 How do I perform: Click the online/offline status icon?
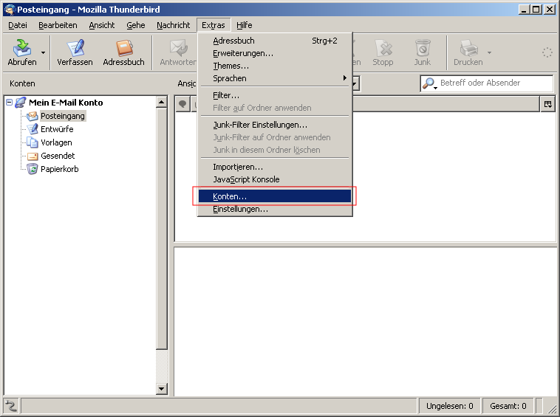click(11, 406)
